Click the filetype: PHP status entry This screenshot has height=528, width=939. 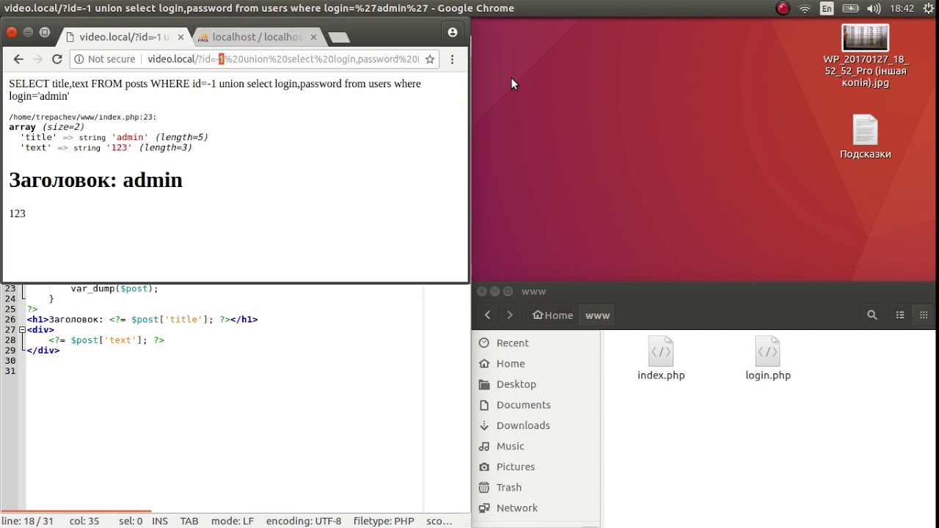(x=384, y=521)
